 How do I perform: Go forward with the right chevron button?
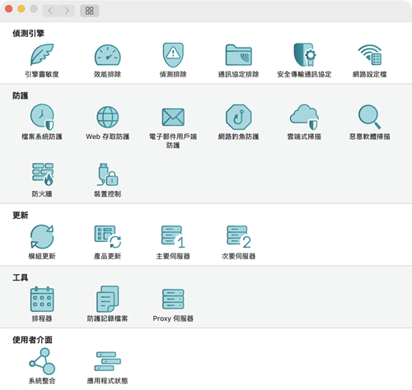pos(67,11)
